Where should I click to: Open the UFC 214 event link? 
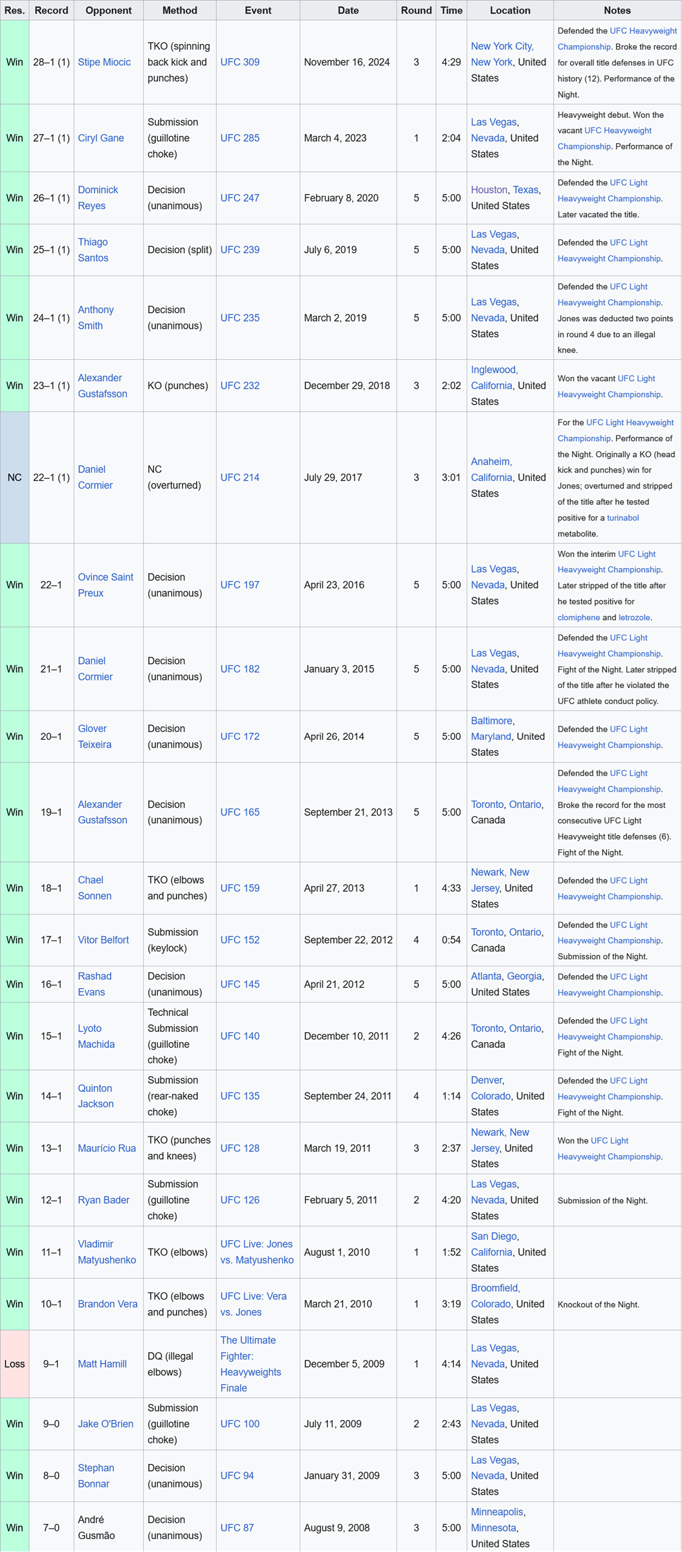pyautogui.click(x=240, y=477)
